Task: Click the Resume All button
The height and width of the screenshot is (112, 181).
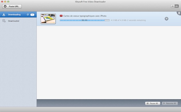Action: point(170,103)
